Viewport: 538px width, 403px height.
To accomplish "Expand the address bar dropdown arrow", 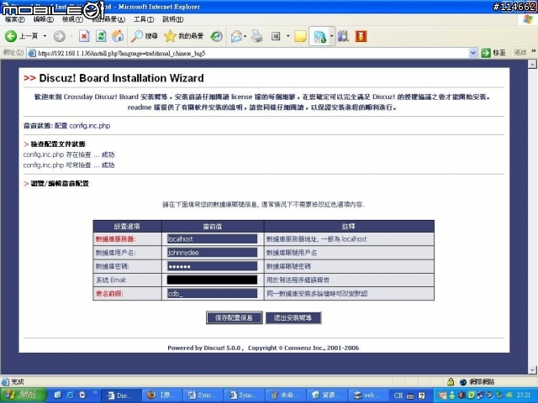I will point(472,53).
